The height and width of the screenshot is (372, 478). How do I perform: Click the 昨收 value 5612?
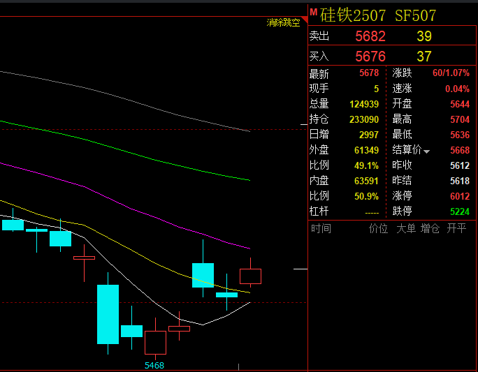tap(460, 165)
